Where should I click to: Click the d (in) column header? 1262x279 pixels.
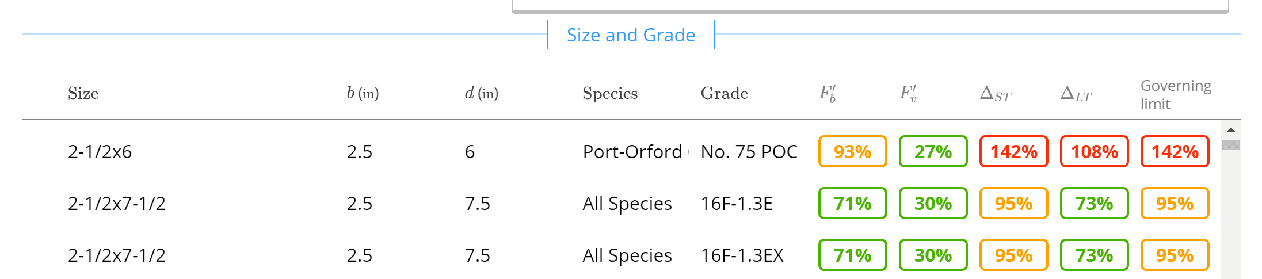tap(481, 93)
